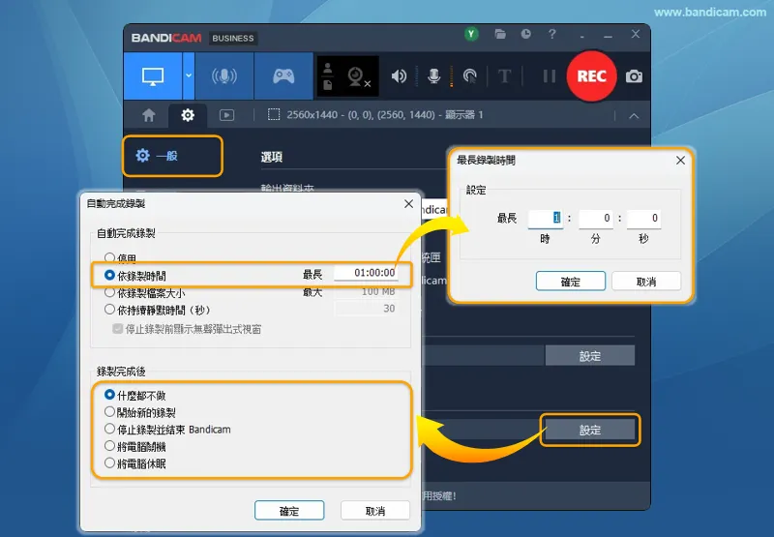
Task: Click the recording area rectangle icon
Action: tap(274, 114)
